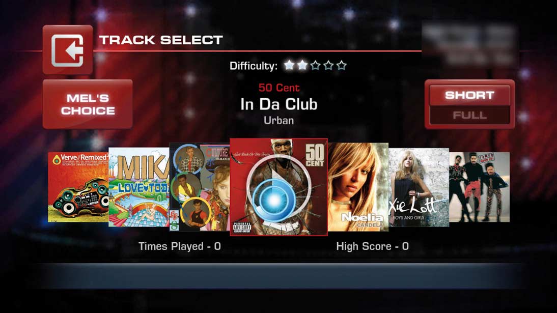
Task: Click the 50 Cent artist name text
Action: click(x=279, y=88)
